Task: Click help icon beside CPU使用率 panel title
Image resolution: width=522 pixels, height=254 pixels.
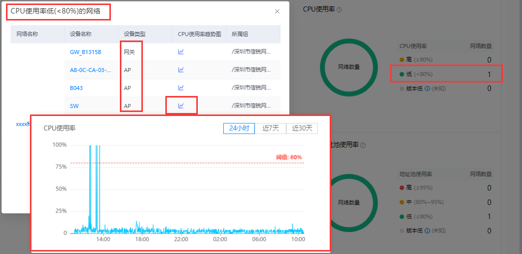Action: tap(339, 10)
